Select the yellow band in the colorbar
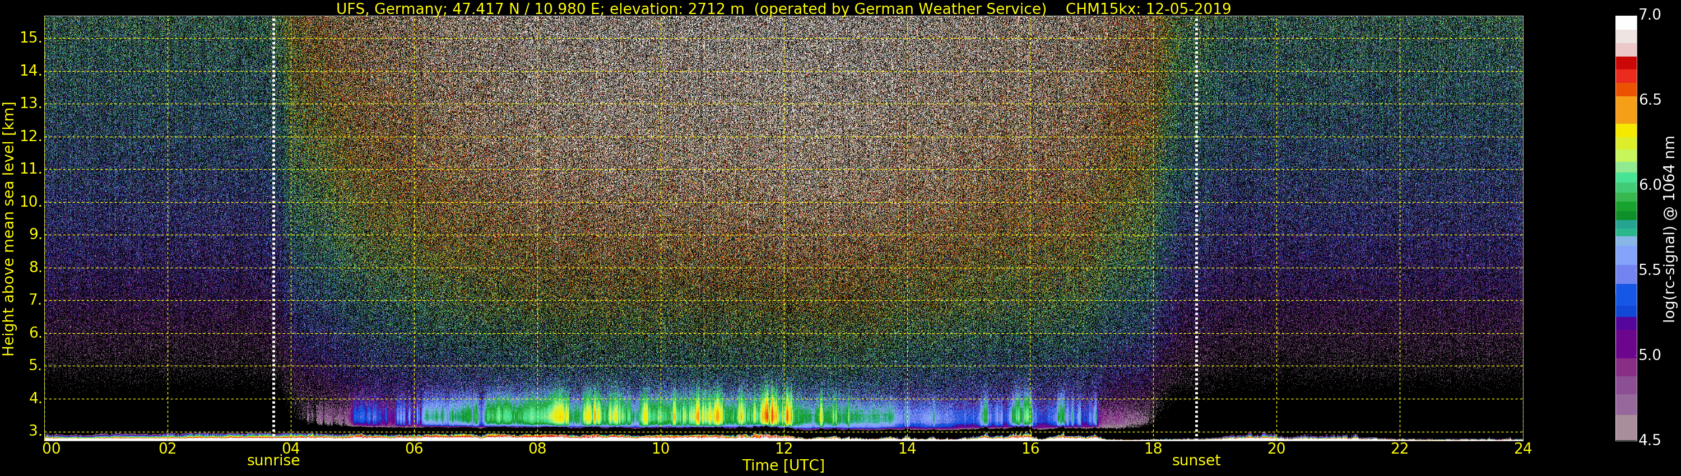Viewport: 1681px width, 476px height. click(x=1626, y=131)
